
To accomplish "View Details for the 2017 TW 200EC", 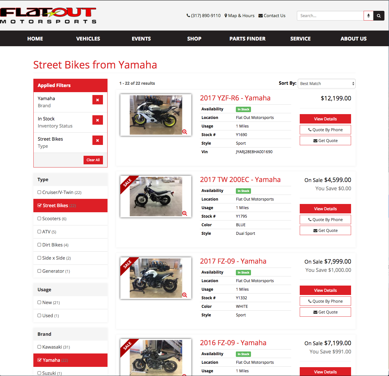I will (x=325, y=209).
